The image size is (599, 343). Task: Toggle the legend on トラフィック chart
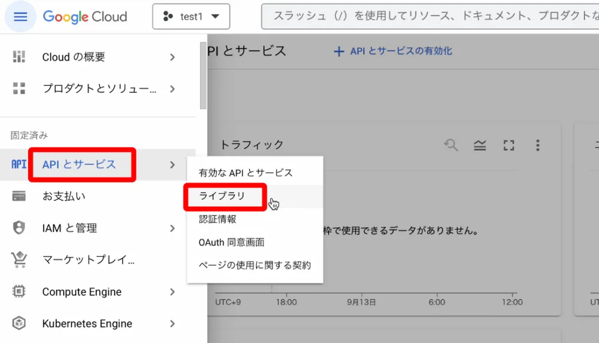click(480, 145)
